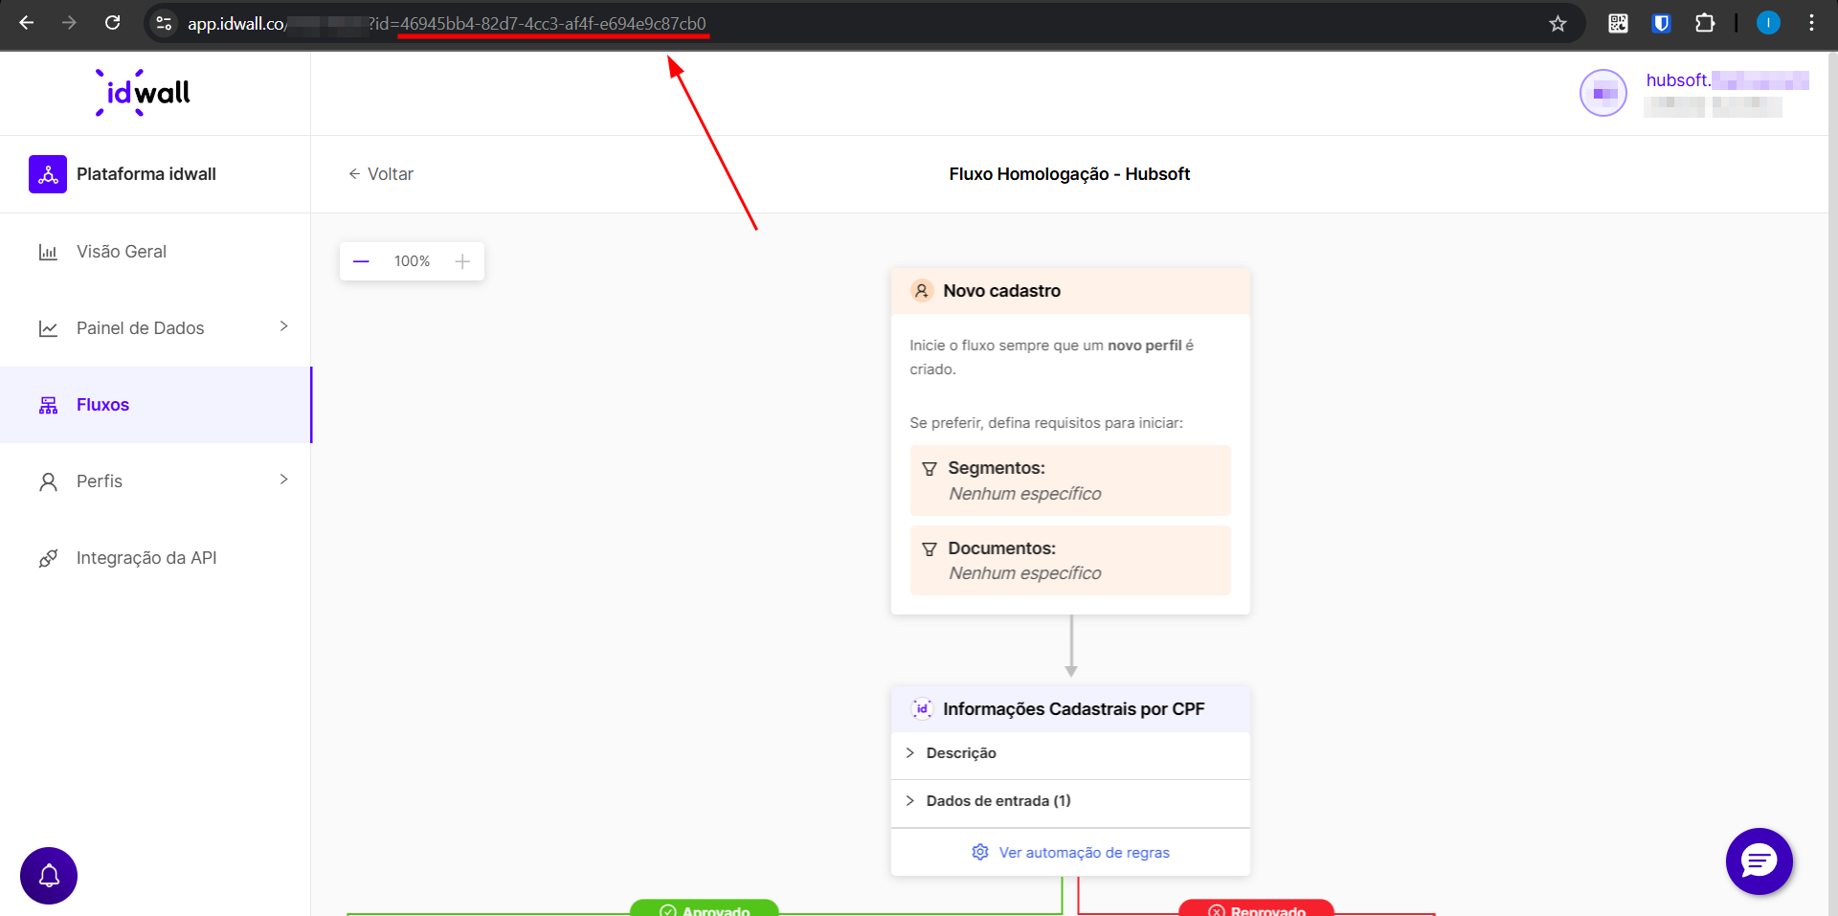Open Painel de Dados menu item
Screen dimensions: 1838x916
[155, 328]
